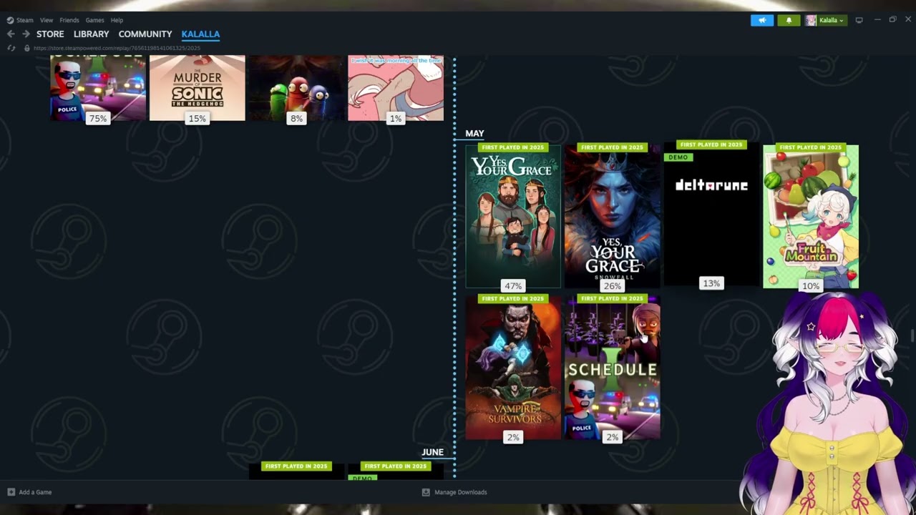Click the forward navigation arrow
Image resolution: width=916 pixels, height=515 pixels.
pyautogui.click(x=26, y=34)
